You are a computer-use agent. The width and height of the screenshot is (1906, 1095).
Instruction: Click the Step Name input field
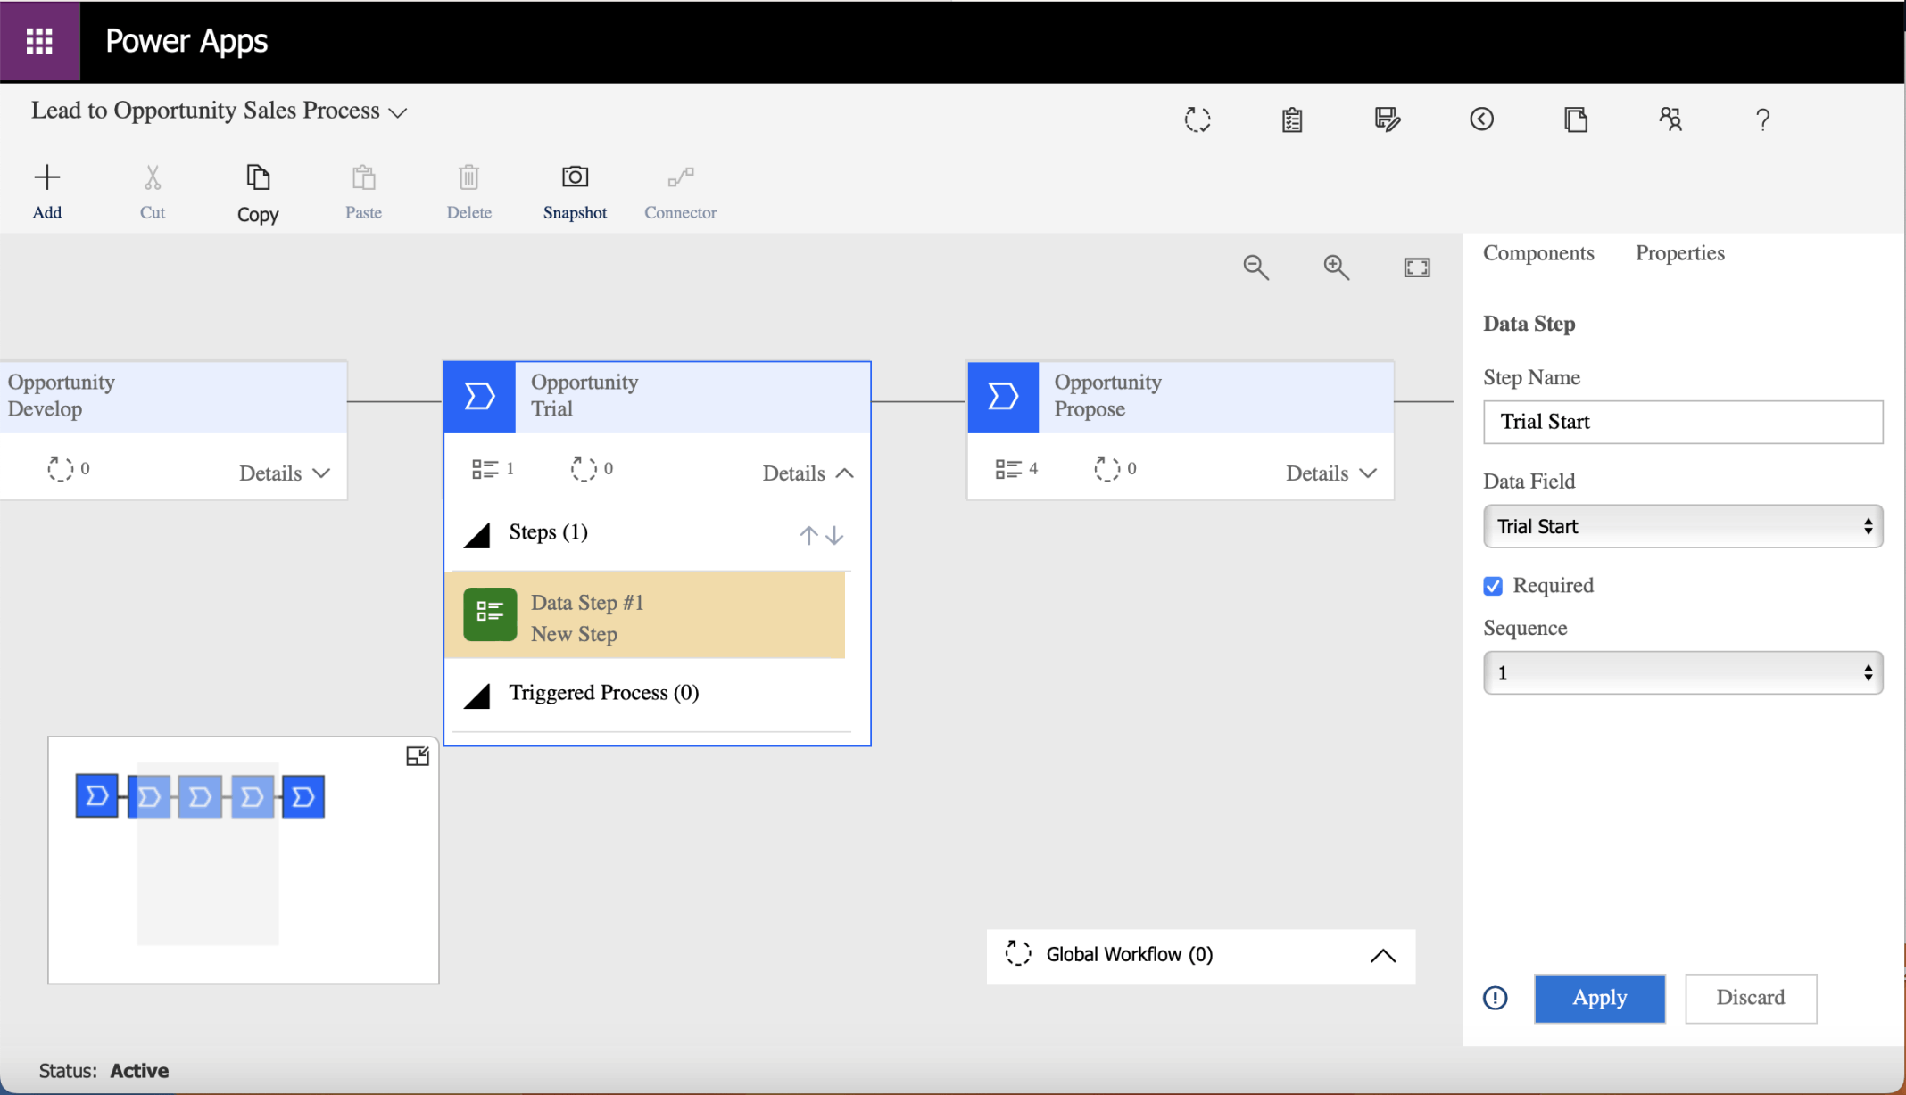[1682, 422]
